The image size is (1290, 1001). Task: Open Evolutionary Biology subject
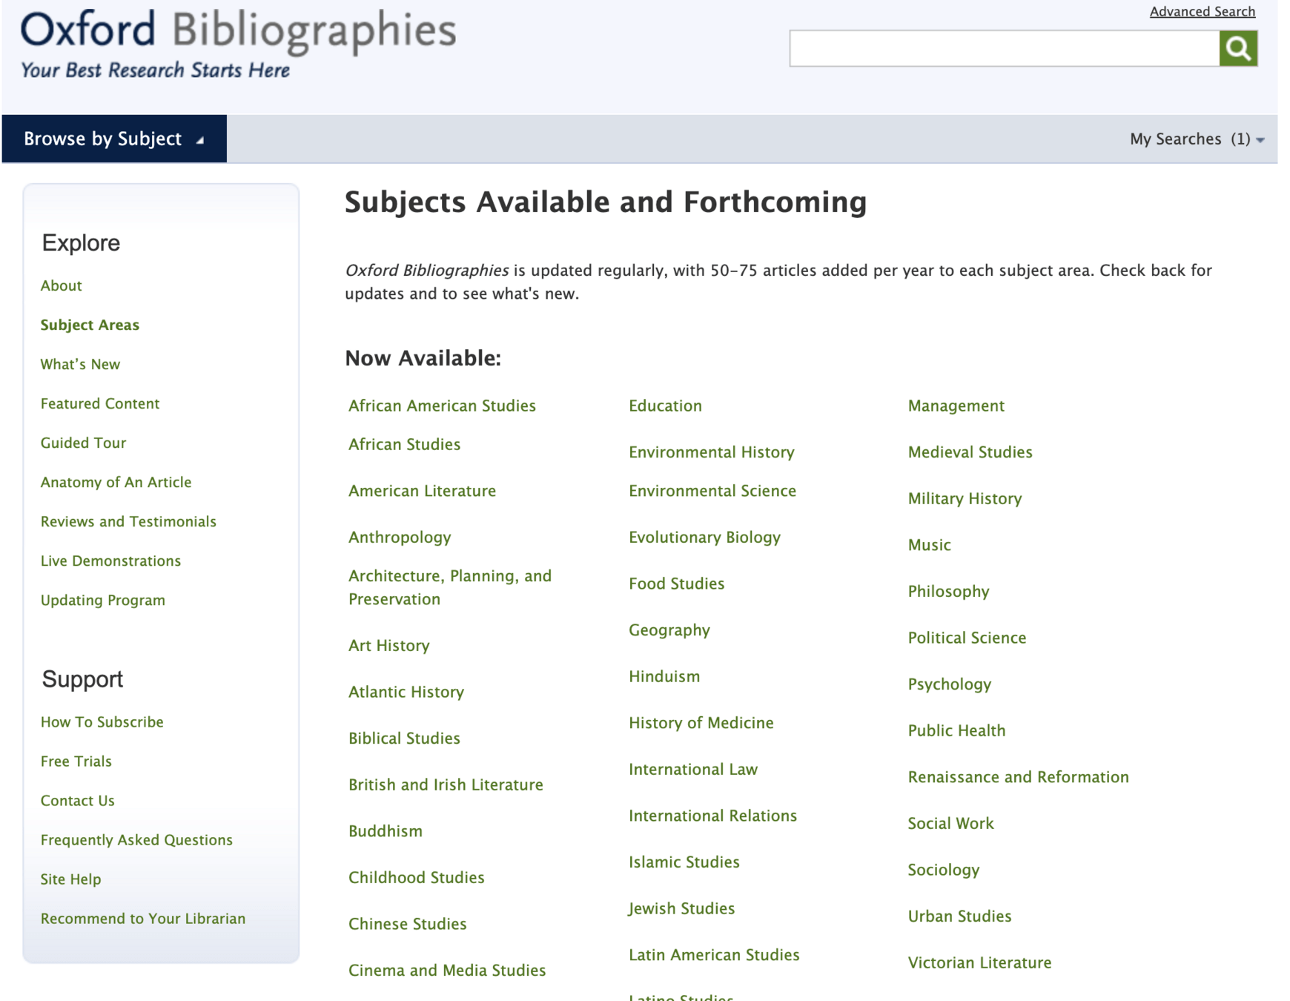(x=704, y=537)
